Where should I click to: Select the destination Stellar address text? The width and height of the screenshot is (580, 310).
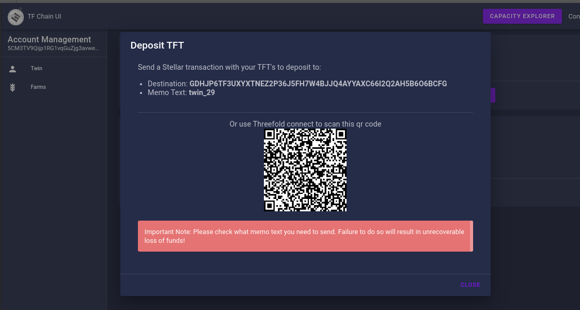click(x=318, y=83)
